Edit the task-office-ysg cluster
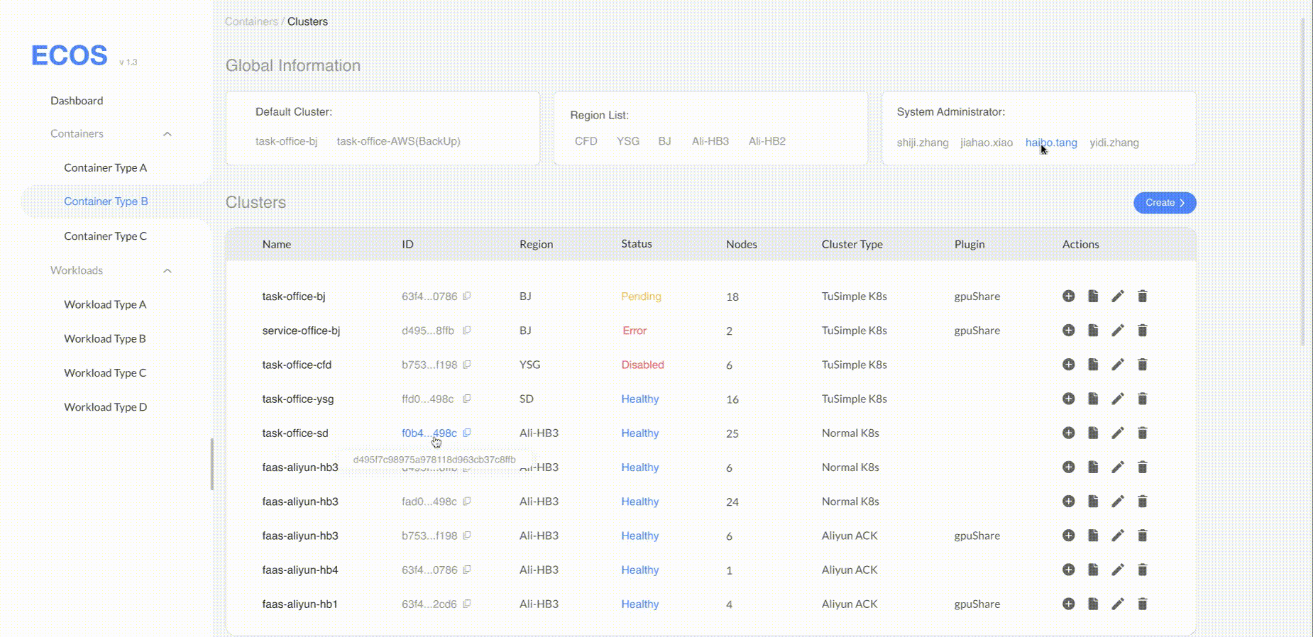Image resolution: width=1313 pixels, height=637 pixels. click(1118, 398)
